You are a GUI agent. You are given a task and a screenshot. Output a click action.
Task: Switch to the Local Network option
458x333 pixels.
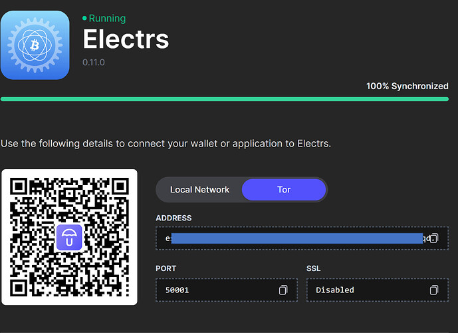point(199,190)
